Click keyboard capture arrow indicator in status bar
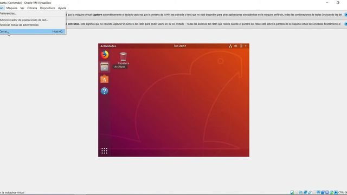The height and width of the screenshot is (195, 347). 336,192
